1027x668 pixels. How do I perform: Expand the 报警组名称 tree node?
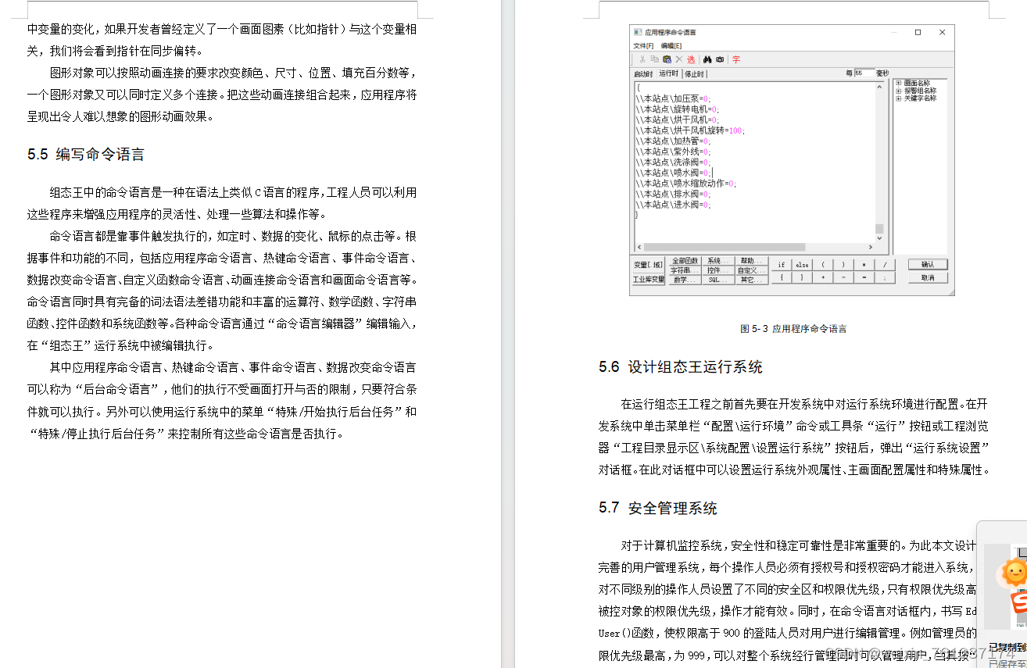click(x=898, y=91)
